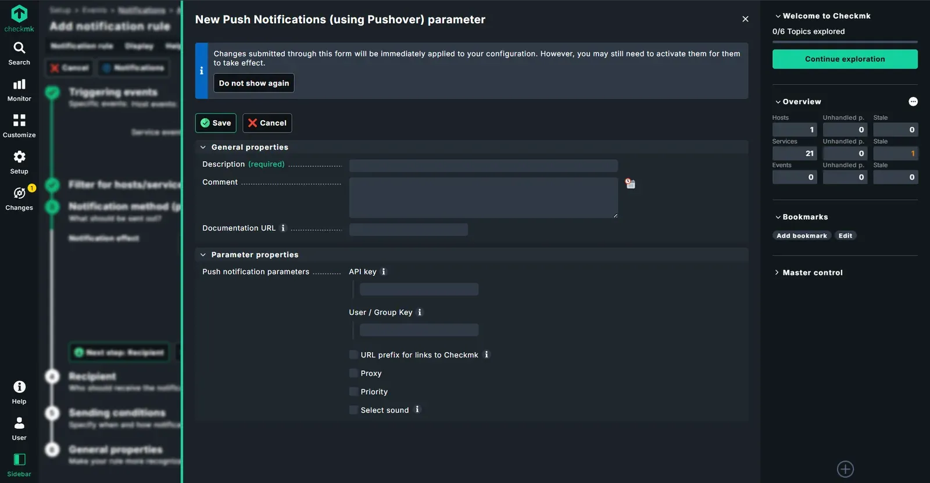Image resolution: width=930 pixels, height=483 pixels.
Task: Open Hosts count in Overview
Action: pos(795,130)
